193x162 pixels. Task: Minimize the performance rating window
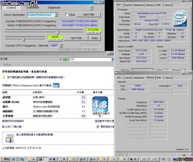point(109,54)
